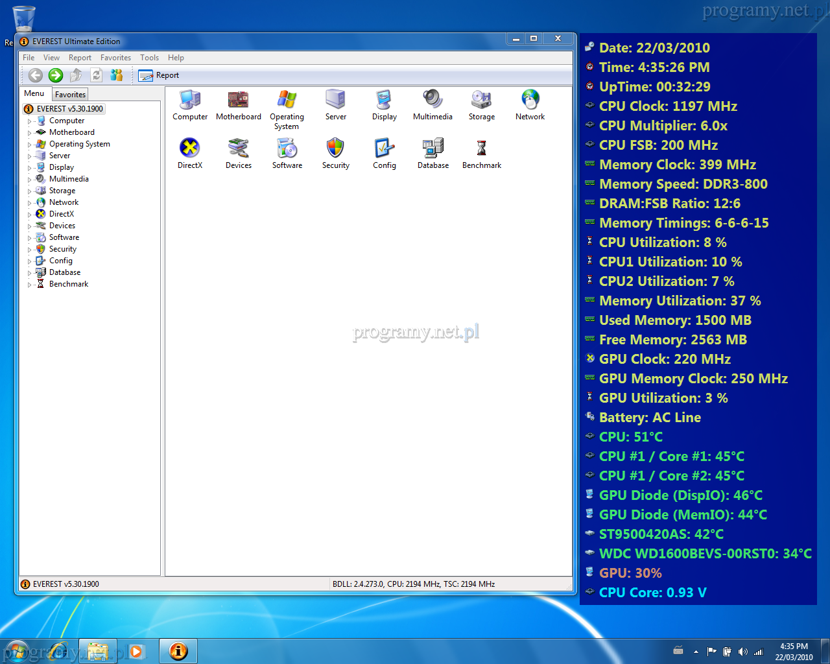Open the Favorites menu in menu bar
Screen dimensions: 830x664
pos(115,58)
